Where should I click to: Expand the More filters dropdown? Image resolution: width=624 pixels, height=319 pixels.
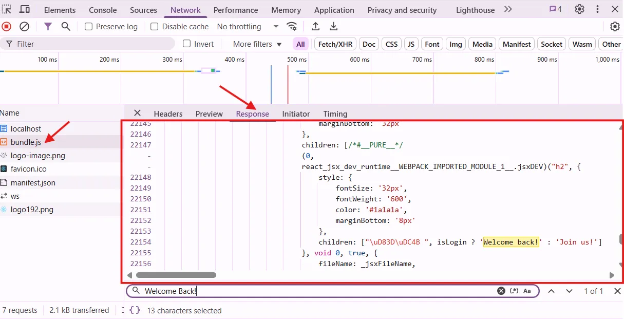pyautogui.click(x=257, y=44)
